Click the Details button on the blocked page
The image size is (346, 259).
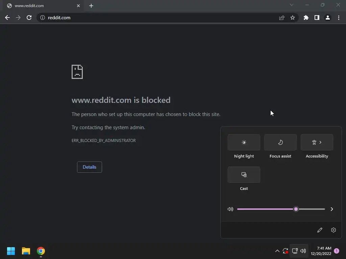[89, 167]
